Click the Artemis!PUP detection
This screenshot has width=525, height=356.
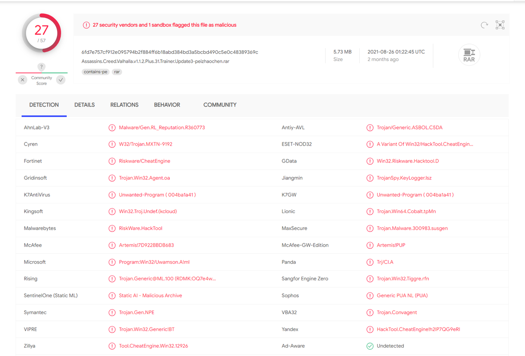[x=391, y=245]
